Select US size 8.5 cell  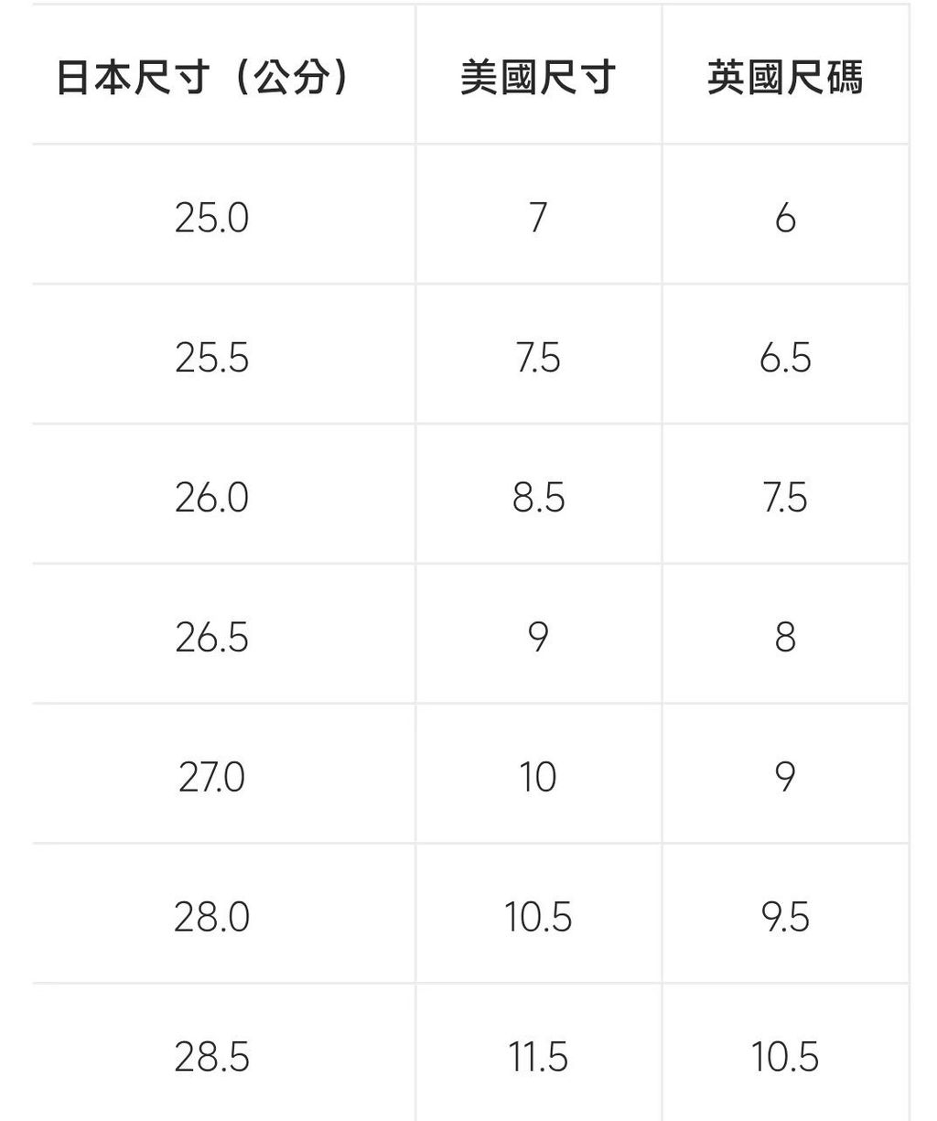tap(538, 498)
